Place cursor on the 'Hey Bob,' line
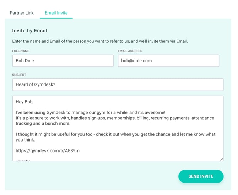Screen dimensions: 238x195 click(25, 102)
